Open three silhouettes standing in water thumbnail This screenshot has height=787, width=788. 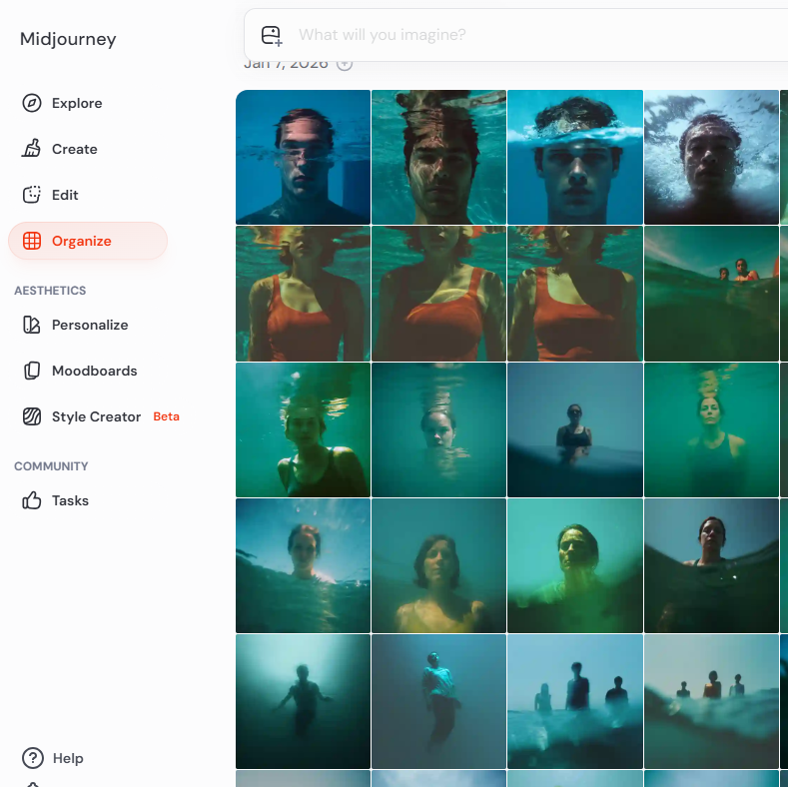575,701
